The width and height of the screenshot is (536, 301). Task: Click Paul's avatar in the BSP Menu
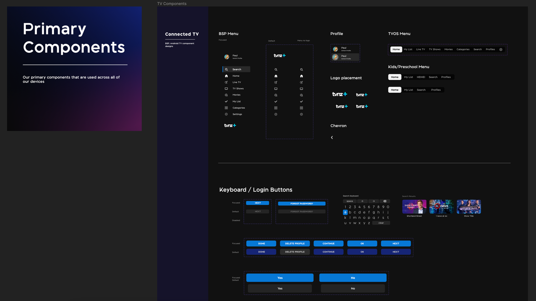pyautogui.click(x=227, y=57)
